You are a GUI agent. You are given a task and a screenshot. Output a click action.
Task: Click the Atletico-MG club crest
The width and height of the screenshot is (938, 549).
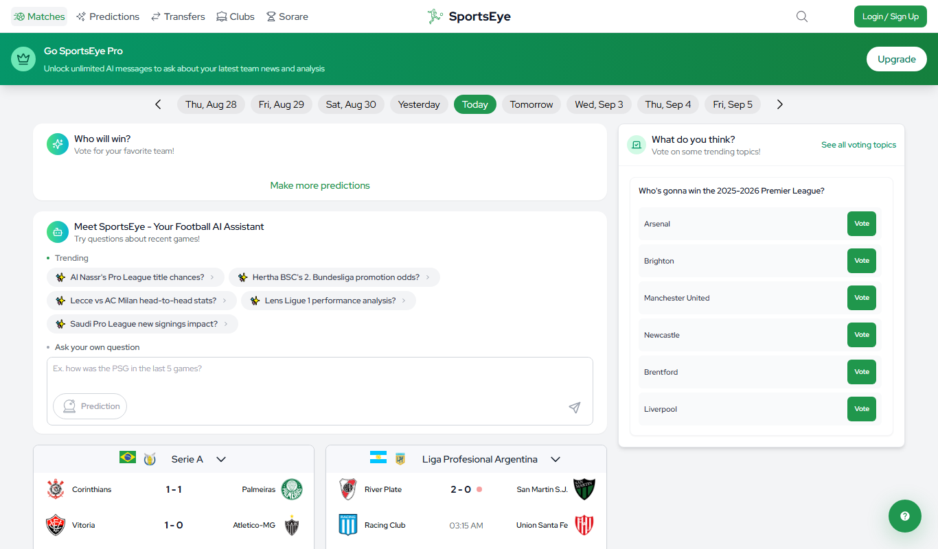(292, 525)
